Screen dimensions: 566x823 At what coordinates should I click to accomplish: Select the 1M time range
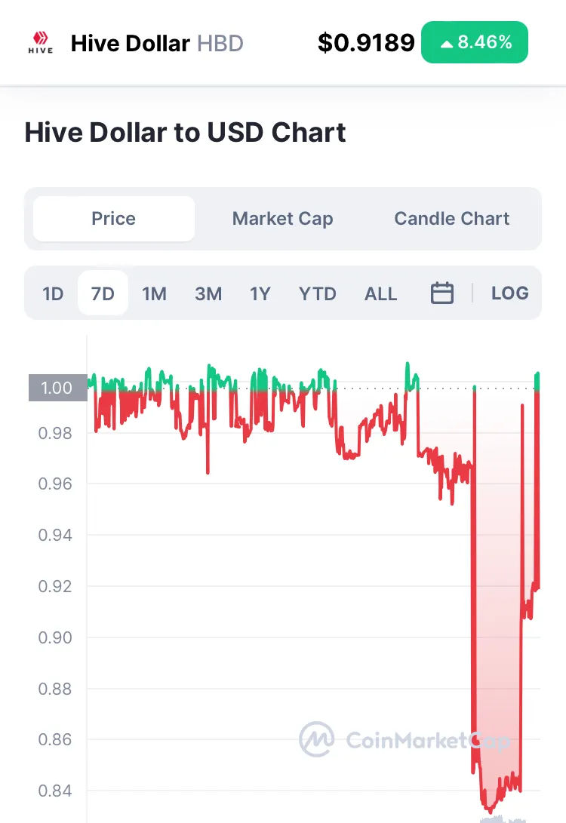(155, 293)
